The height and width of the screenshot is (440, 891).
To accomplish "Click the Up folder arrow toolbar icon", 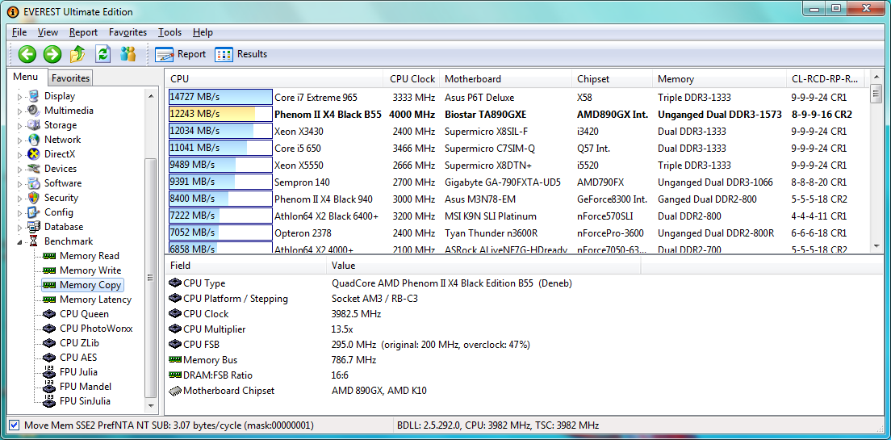I will [77, 54].
